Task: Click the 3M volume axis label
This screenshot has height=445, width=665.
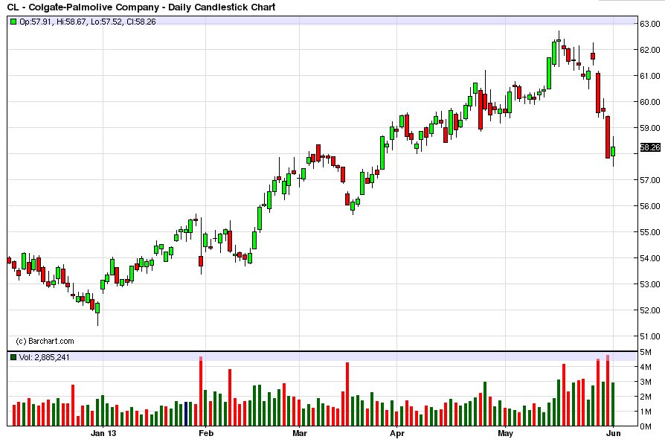Action: pos(646,382)
